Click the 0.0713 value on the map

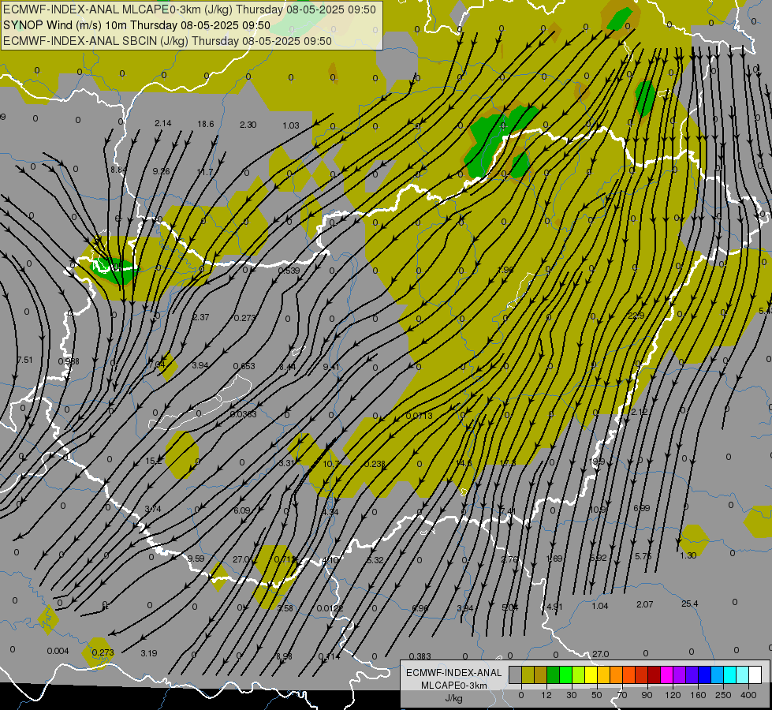(x=420, y=416)
